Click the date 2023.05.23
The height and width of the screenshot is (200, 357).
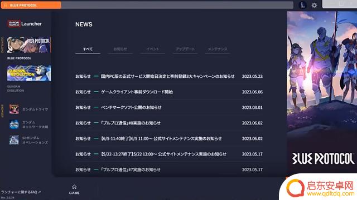tap(252, 77)
